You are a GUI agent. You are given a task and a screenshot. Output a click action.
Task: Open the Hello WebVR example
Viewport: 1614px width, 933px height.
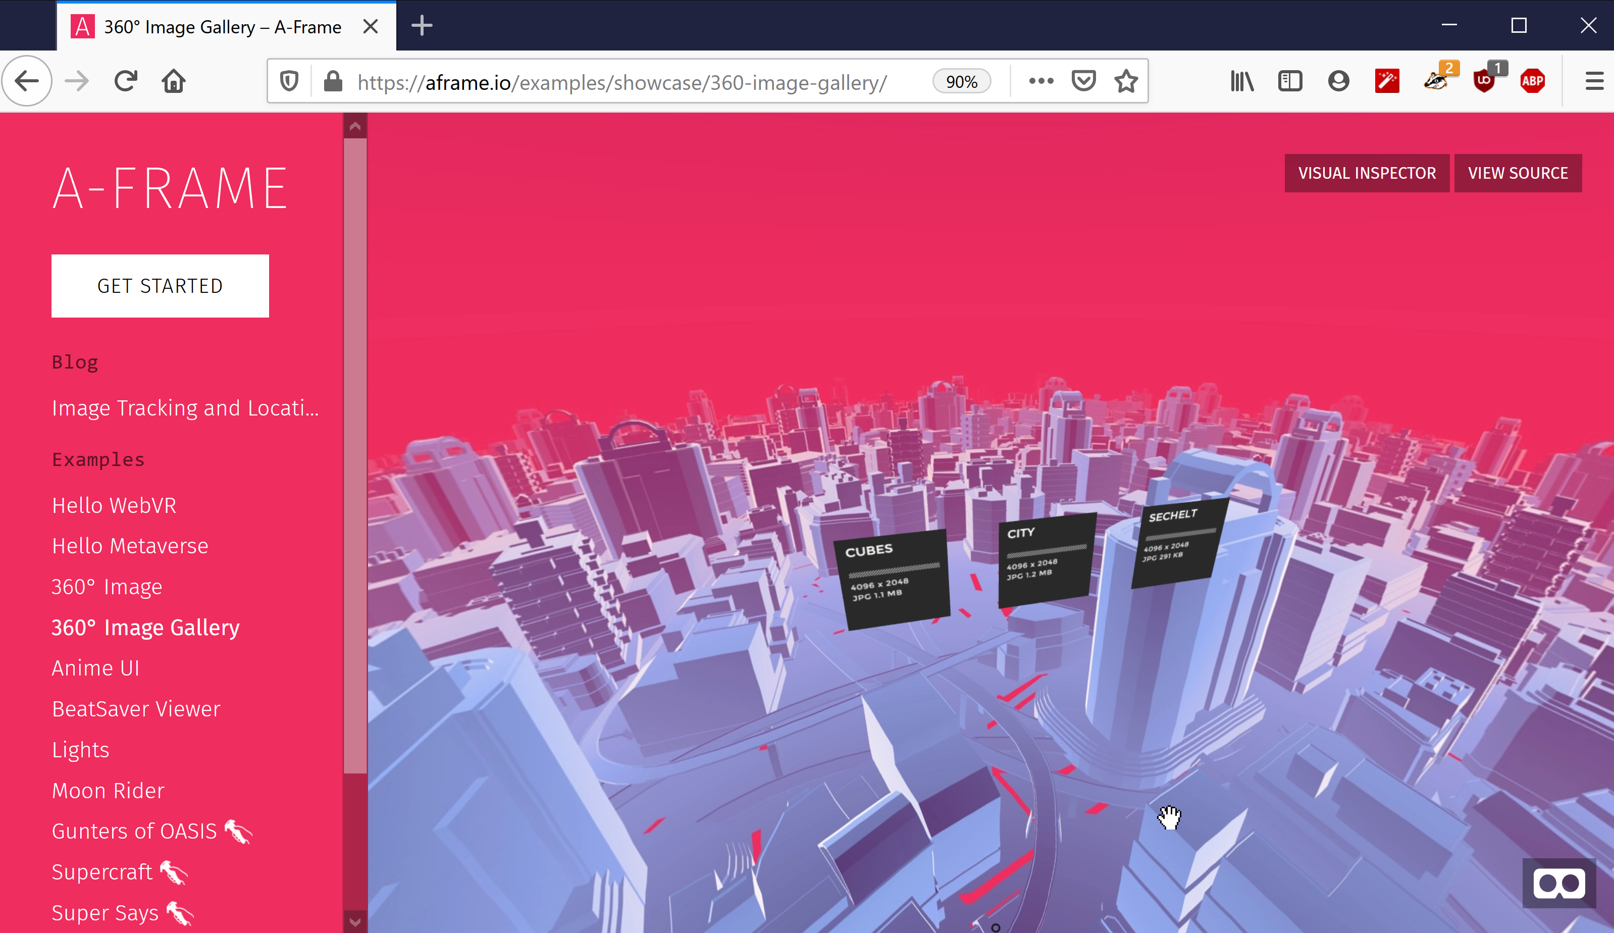[114, 505]
